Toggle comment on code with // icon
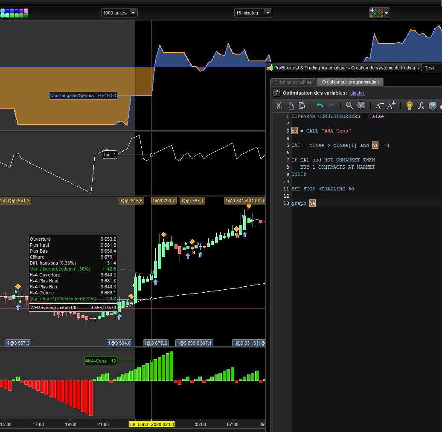The image size is (442, 432). point(361,106)
